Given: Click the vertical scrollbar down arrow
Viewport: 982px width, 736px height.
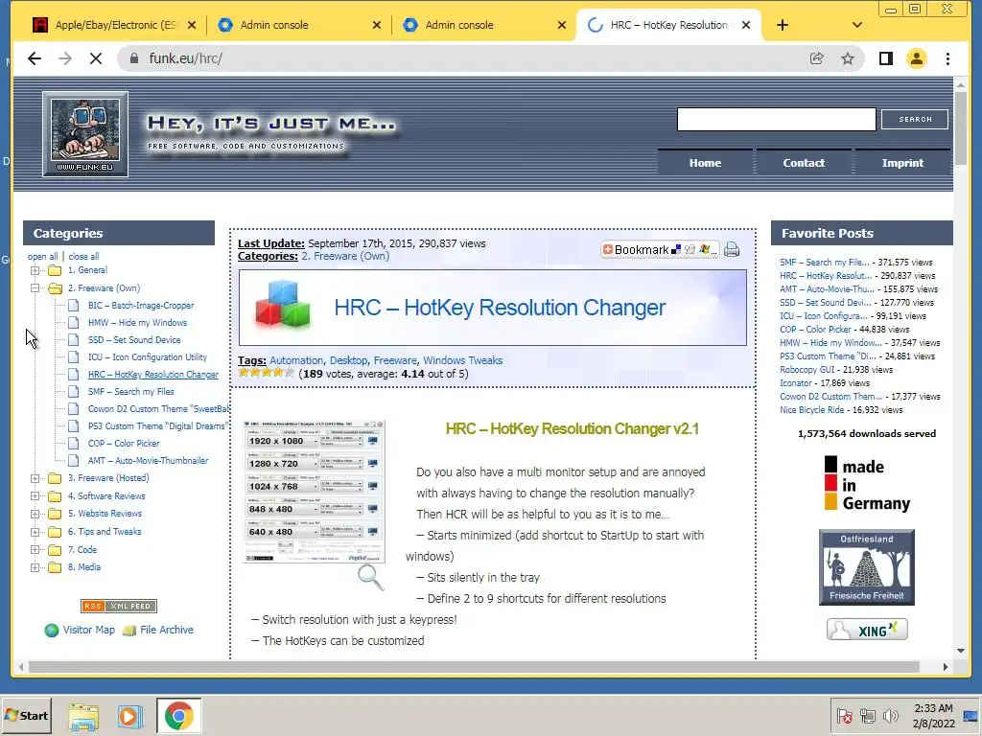Looking at the screenshot, I should click(x=961, y=651).
